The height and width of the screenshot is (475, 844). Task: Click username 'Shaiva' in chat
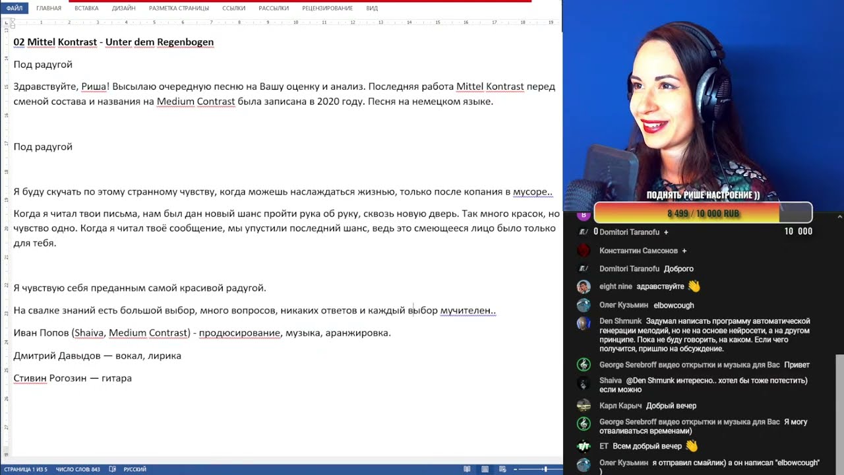(x=611, y=381)
